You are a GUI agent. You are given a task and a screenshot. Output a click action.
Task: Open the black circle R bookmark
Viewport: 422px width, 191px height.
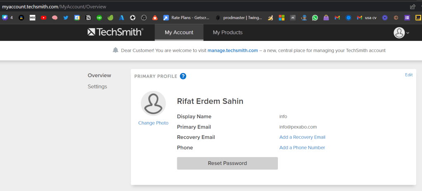pyautogui.click(x=21, y=18)
